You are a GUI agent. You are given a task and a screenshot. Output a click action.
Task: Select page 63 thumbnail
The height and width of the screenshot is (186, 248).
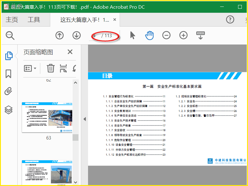(47, 117)
